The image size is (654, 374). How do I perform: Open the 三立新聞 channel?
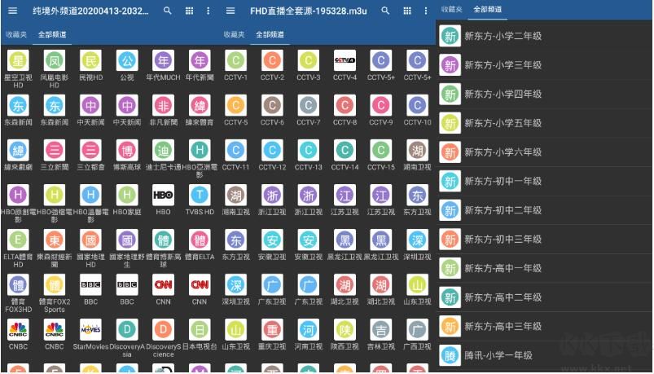(55, 155)
